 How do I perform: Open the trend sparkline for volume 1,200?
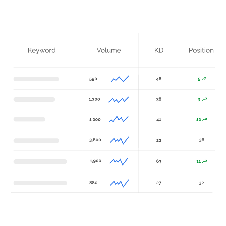point(119,119)
